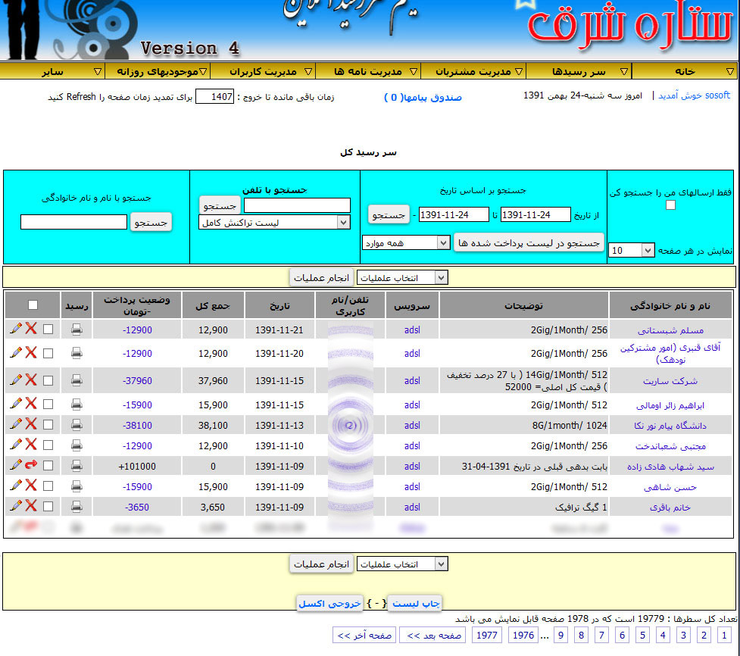Edit the حسن شاهی receipt
Screen dimensions: 740x656
point(15,486)
